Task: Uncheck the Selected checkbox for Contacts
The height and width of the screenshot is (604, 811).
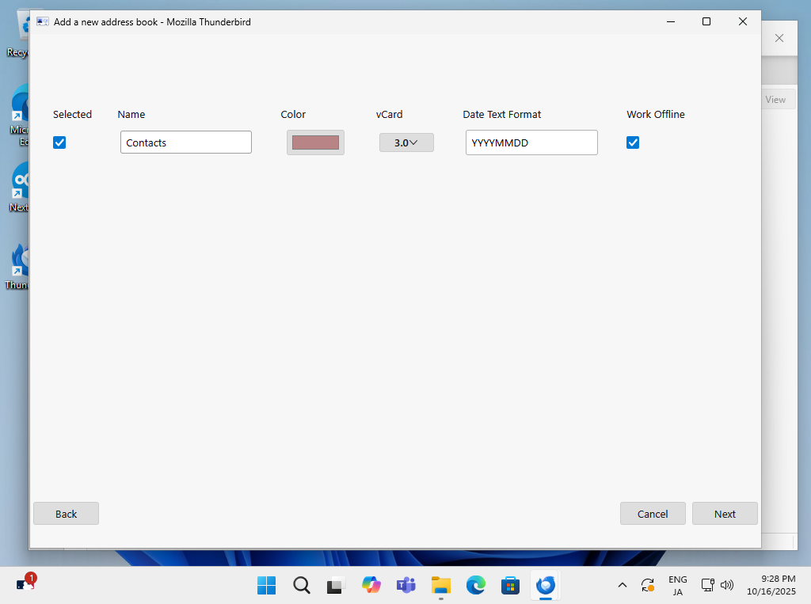Action: [59, 142]
